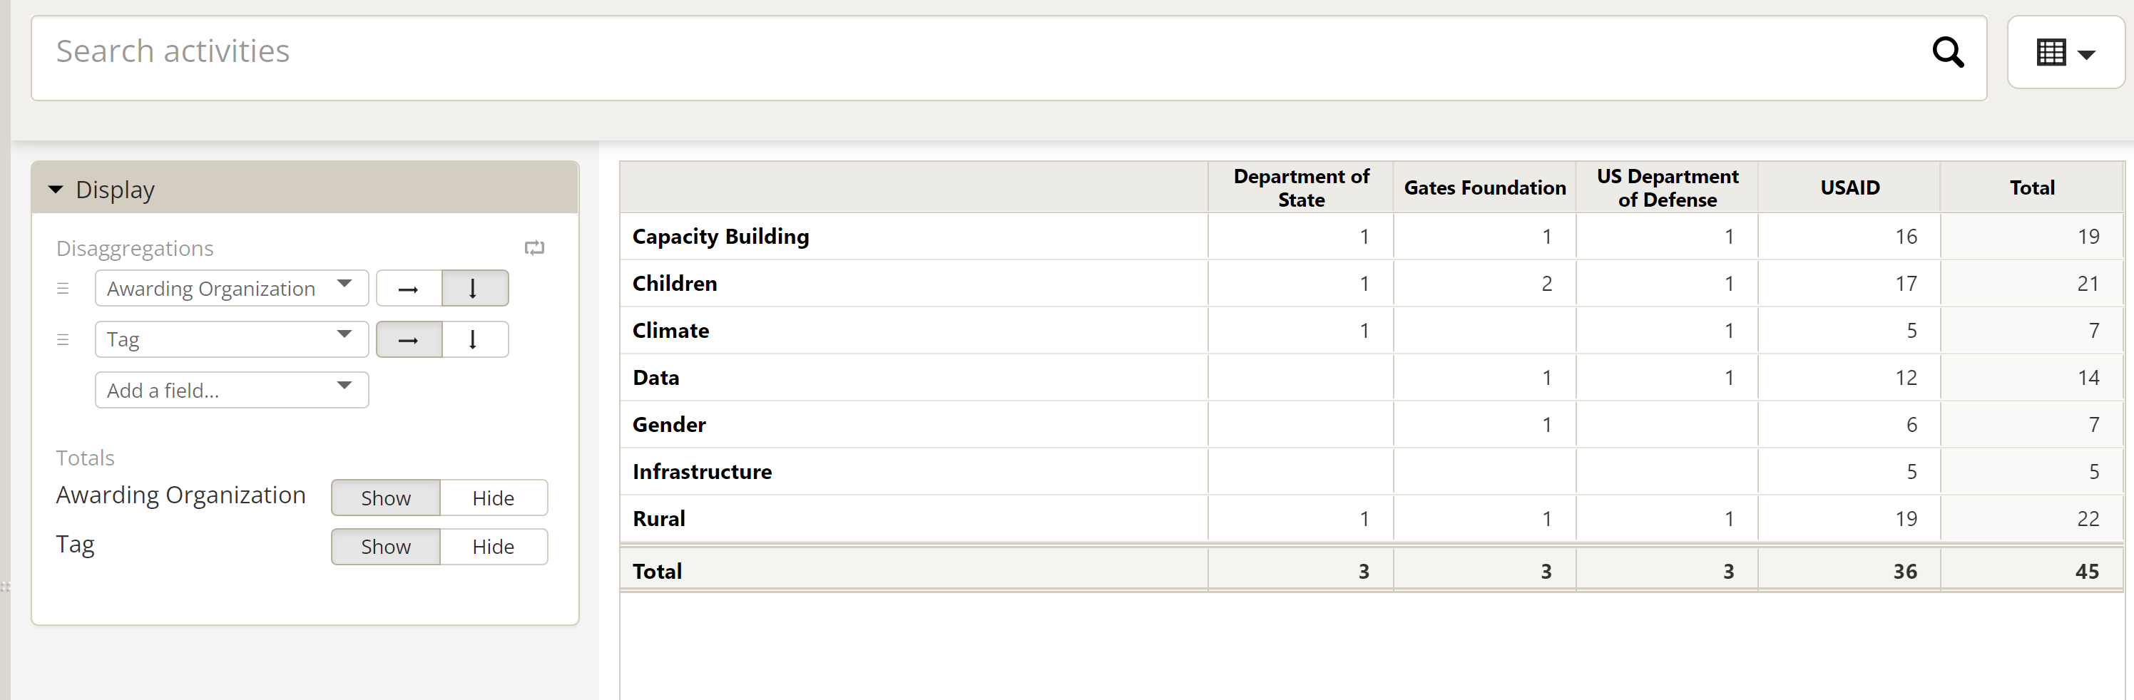Set Awarding Organization to vertical arrow
This screenshot has height=700, width=2134.
tap(474, 289)
